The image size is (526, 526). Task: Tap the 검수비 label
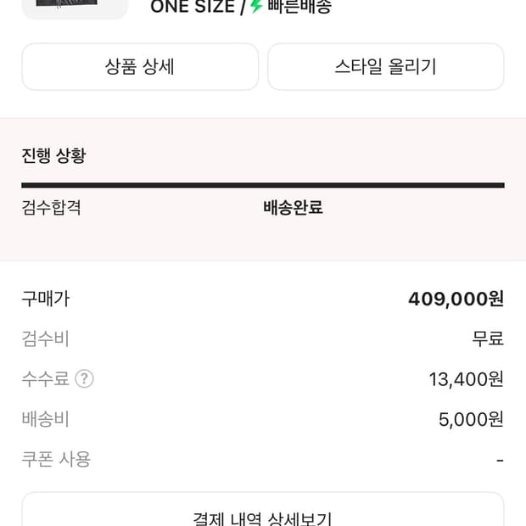click(x=46, y=339)
